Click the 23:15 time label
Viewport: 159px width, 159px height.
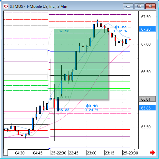pyautogui.click(x=110, y=153)
